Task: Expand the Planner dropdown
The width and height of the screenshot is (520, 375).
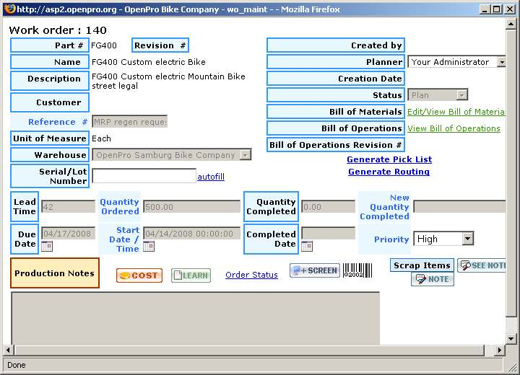Action: pos(501,62)
